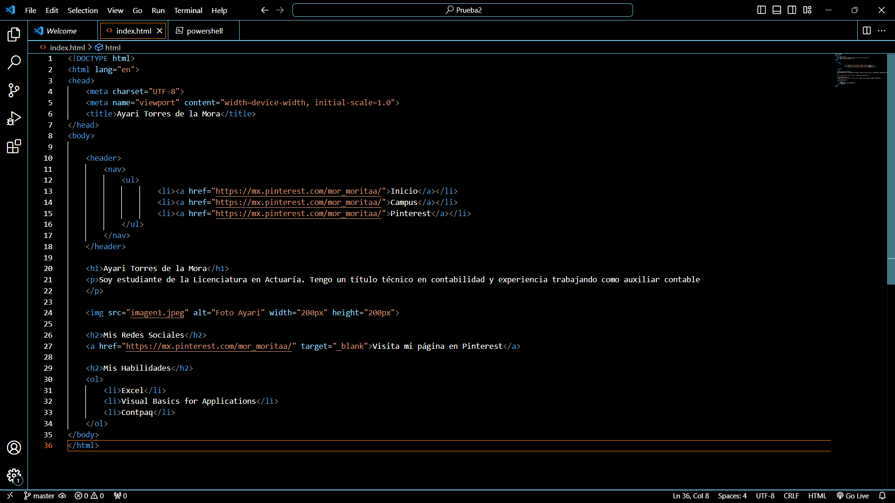This screenshot has width=895, height=503.
Task: Toggle the Primary Side Bar visibility
Action: (x=762, y=9)
